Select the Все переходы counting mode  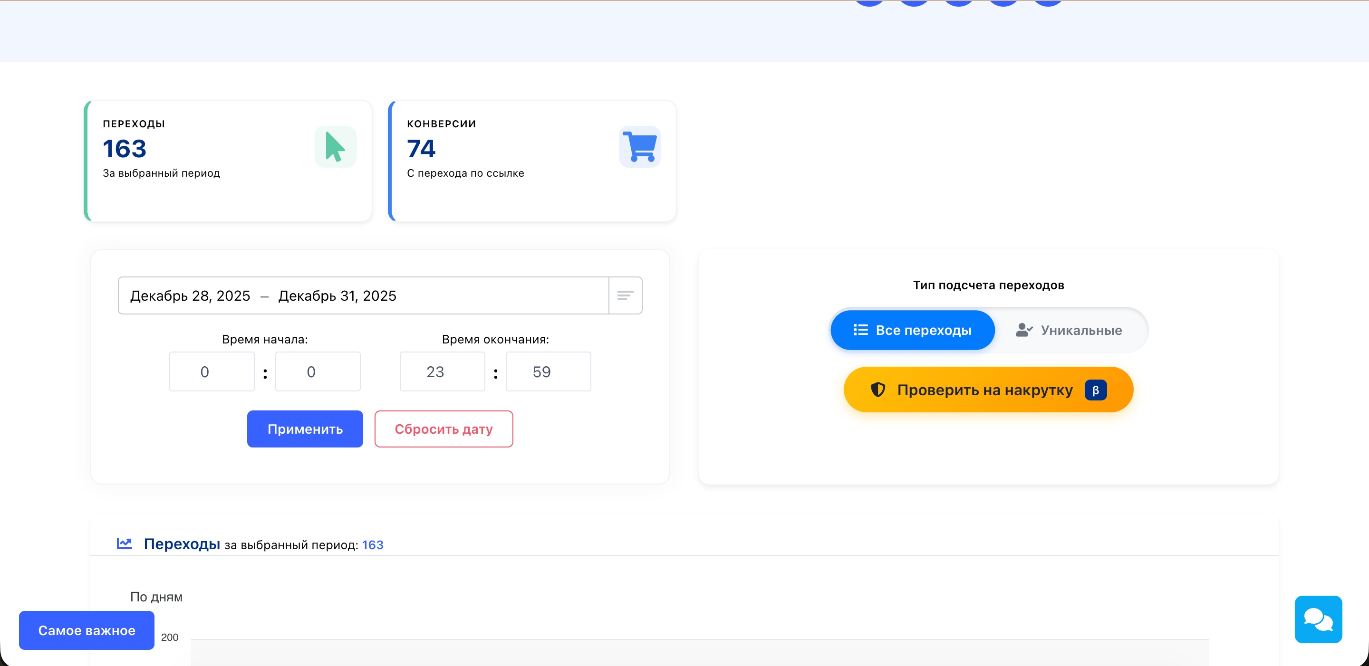(x=913, y=330)
